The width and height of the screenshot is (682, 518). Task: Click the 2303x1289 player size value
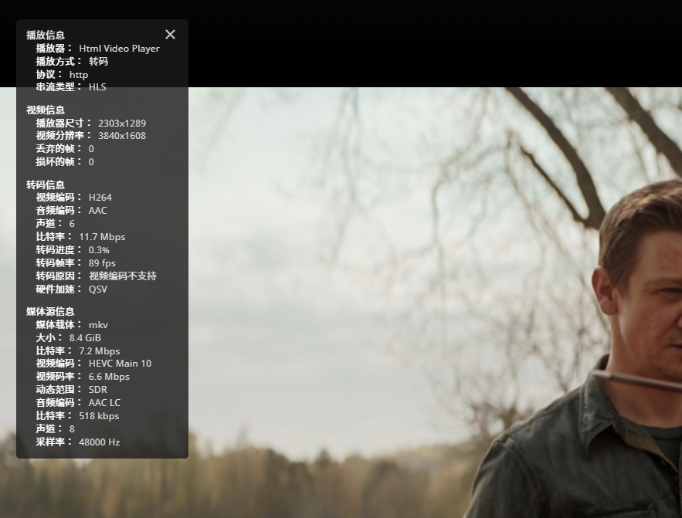(122, 123)
